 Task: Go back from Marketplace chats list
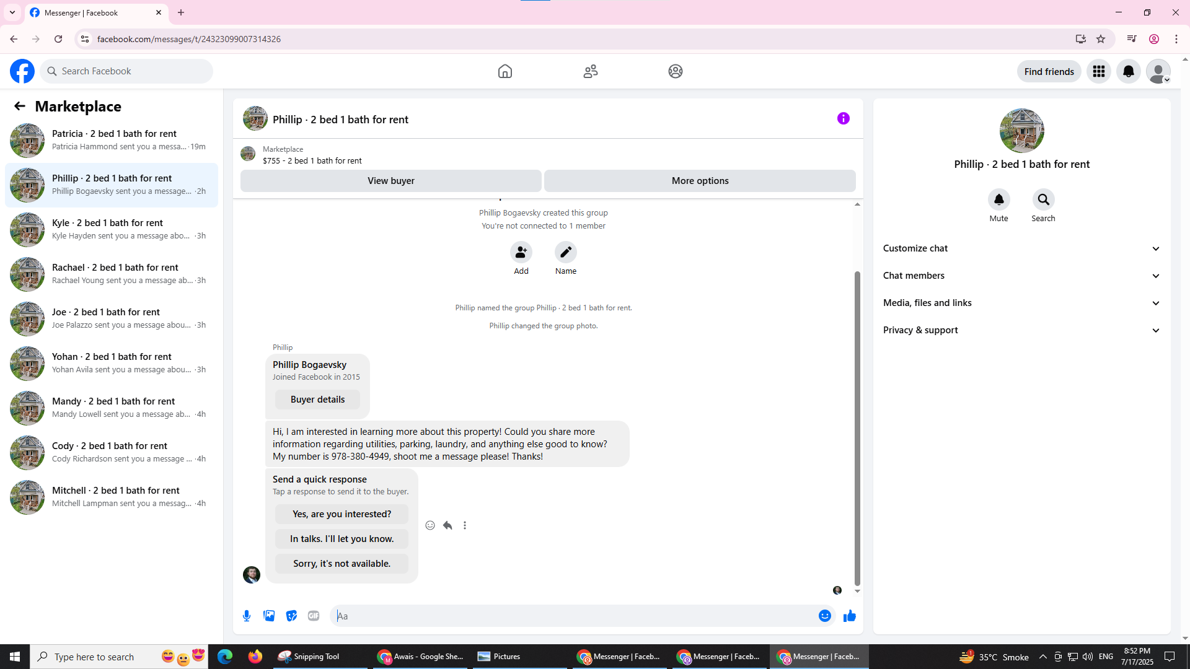pyautogui.click(x=20, y=106)
